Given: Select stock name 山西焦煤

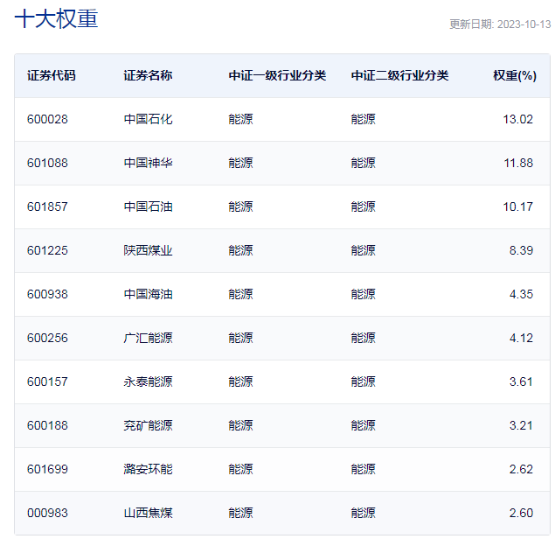Looking at the screenshot, I should coord(148,513).
